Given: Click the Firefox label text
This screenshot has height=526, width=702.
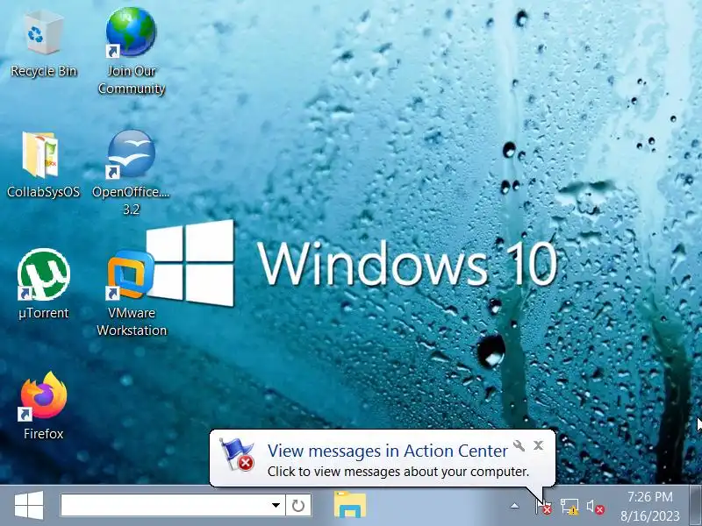Looking at the screenshot, I should [x=43, y=433].
